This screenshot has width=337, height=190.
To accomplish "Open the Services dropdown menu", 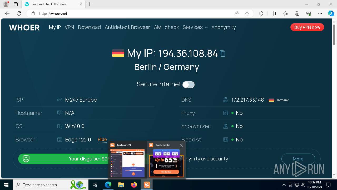I will (x=195, y=27).
